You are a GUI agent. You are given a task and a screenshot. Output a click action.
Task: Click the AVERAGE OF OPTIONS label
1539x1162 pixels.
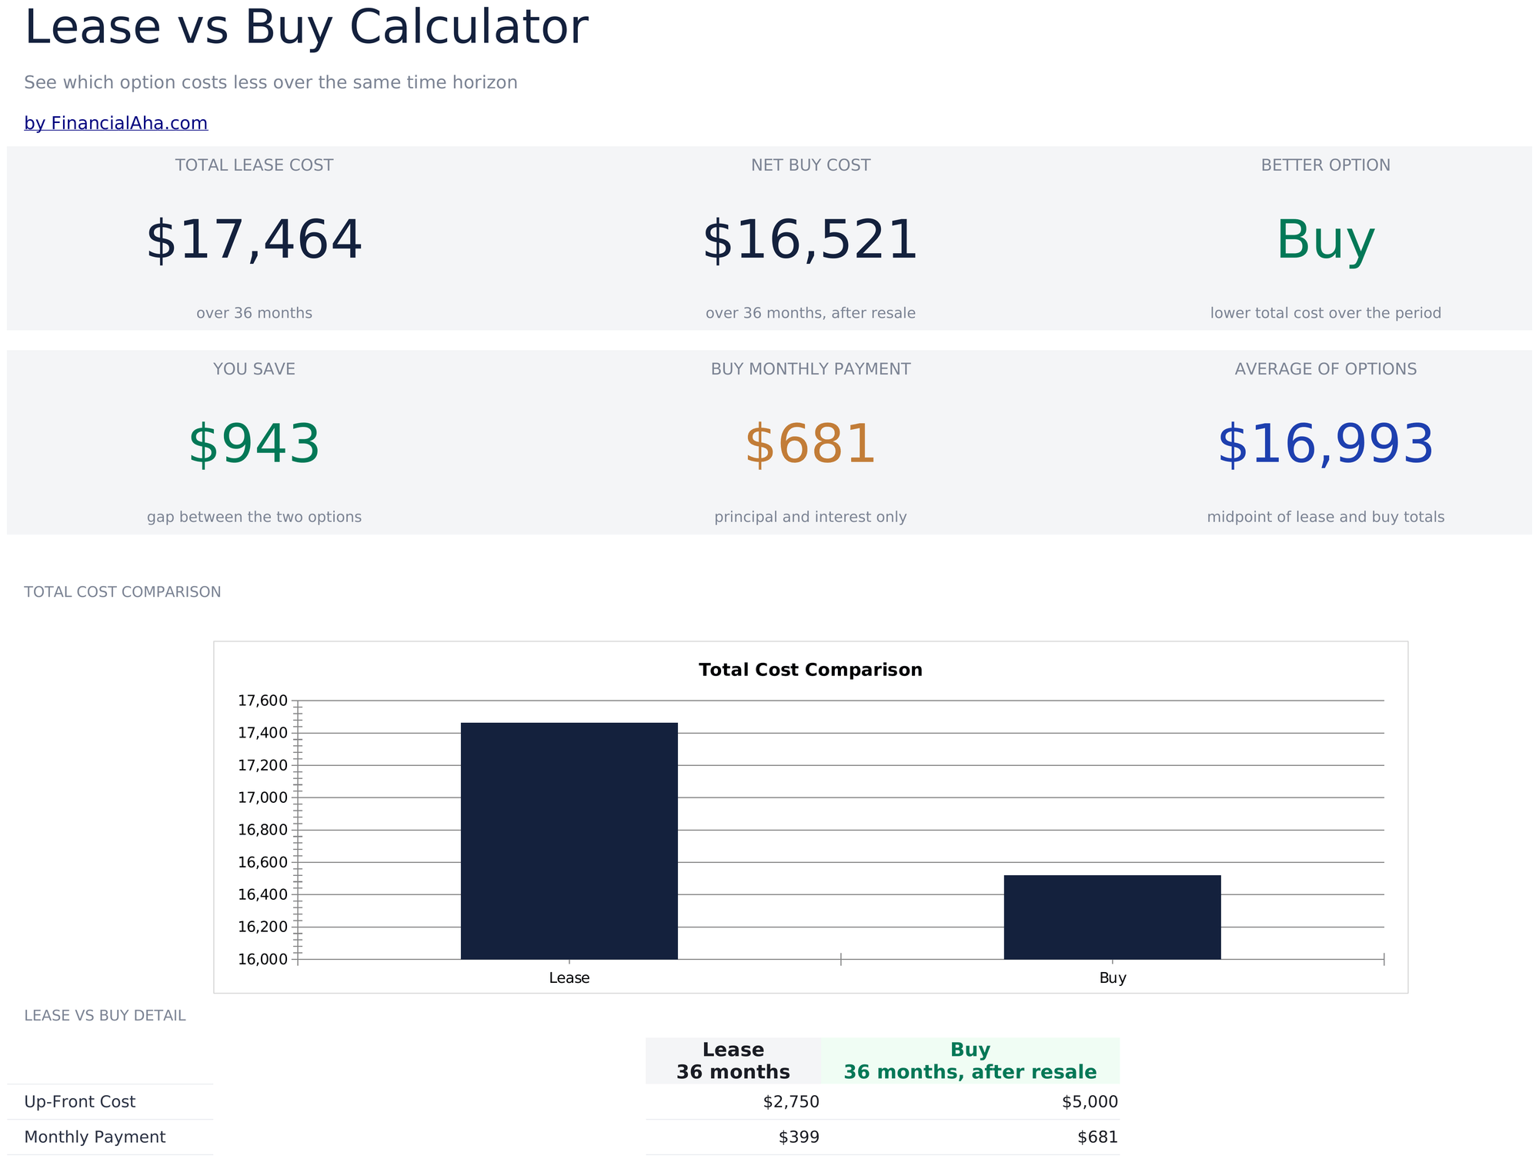point(1325,369)
